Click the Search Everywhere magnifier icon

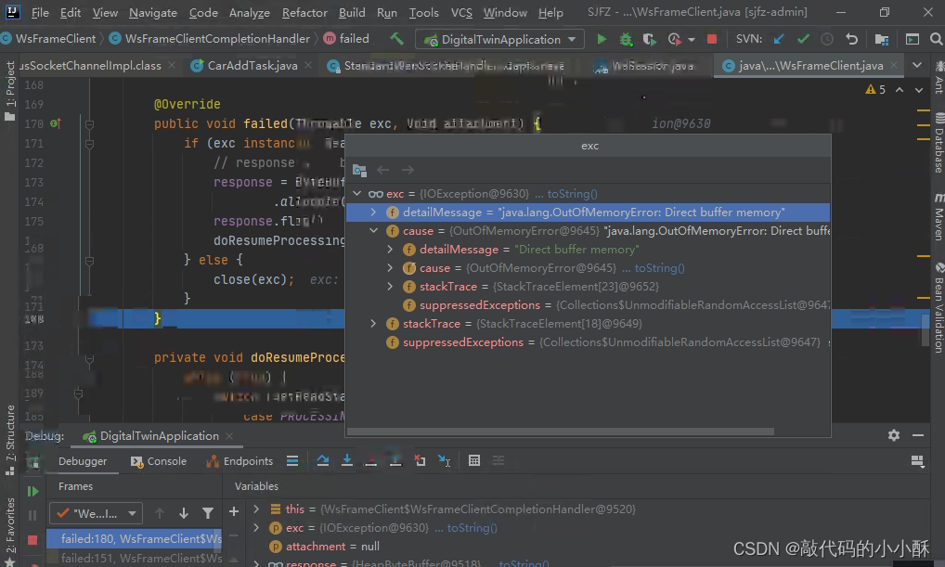[936, 39]
